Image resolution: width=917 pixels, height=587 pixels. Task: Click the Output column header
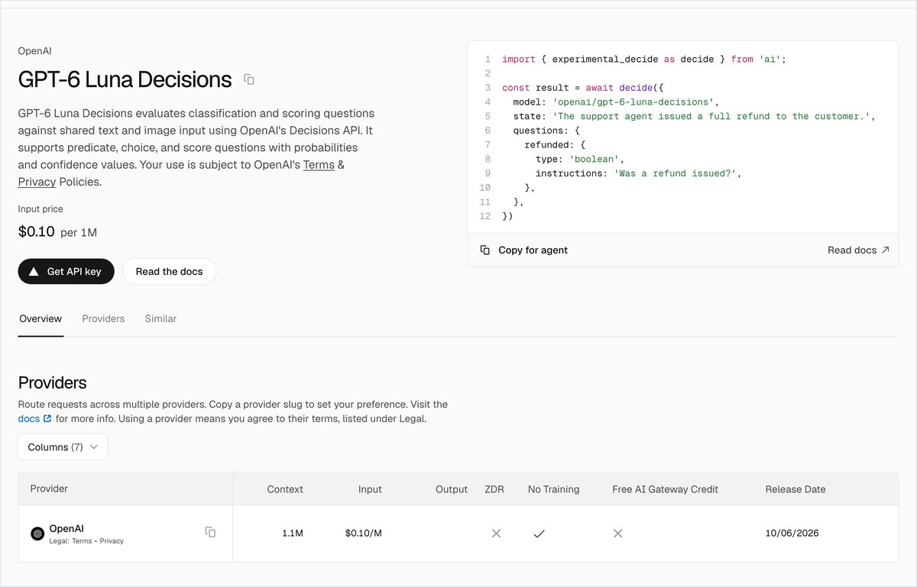click(x=452, y=489)
